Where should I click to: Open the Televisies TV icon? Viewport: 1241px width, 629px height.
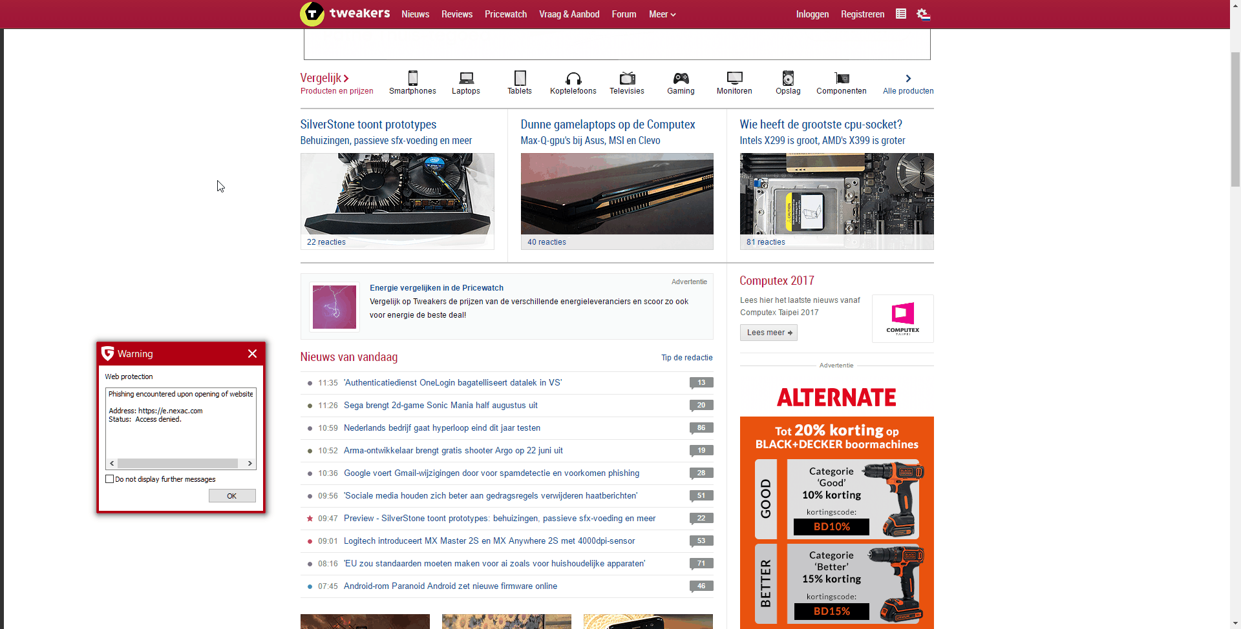[x=627, y=78]
